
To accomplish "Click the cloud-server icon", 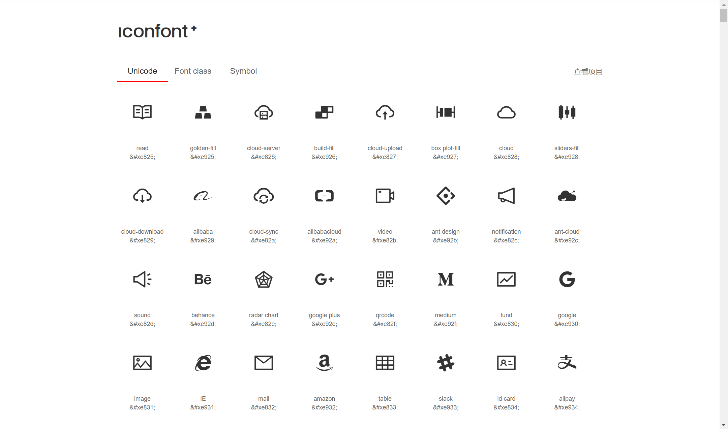I will 264,112.
